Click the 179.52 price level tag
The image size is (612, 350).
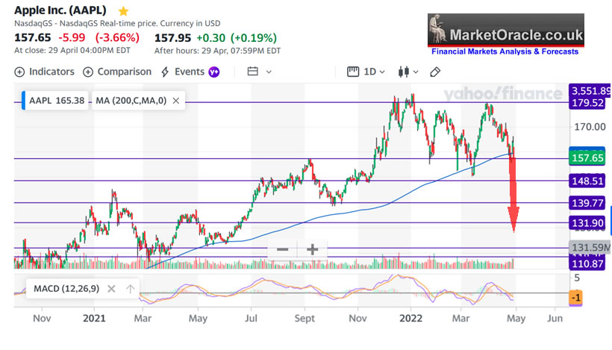(x=588, y=103)
